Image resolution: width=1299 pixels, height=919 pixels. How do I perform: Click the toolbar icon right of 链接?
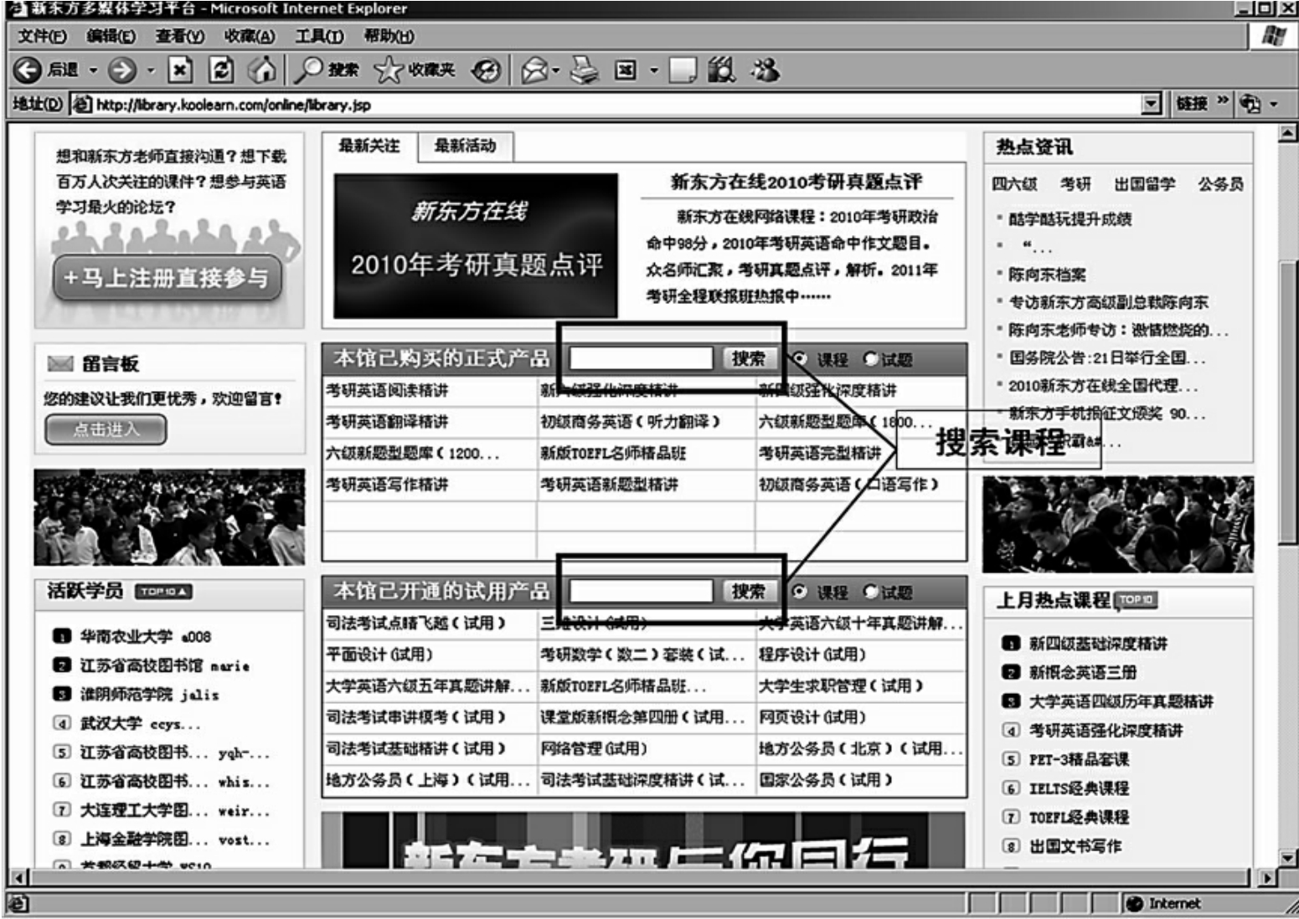point(1250,104)
